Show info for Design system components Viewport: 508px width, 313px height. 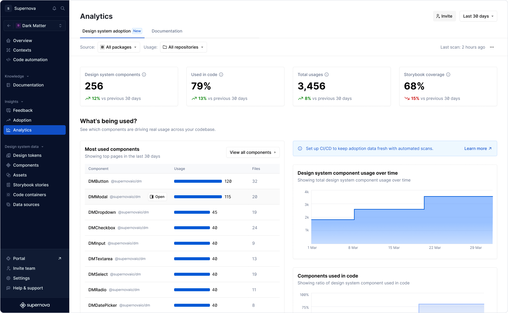click(144, 75)
